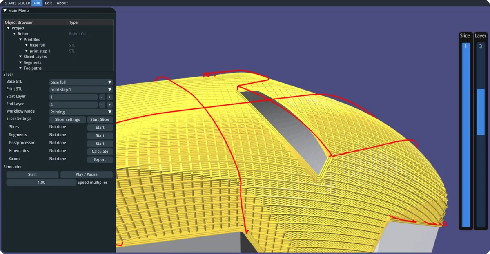Click the Start Slicer button
Viewport: 490px width, 254px height.
pyautogui.click(x=100, y=119)
